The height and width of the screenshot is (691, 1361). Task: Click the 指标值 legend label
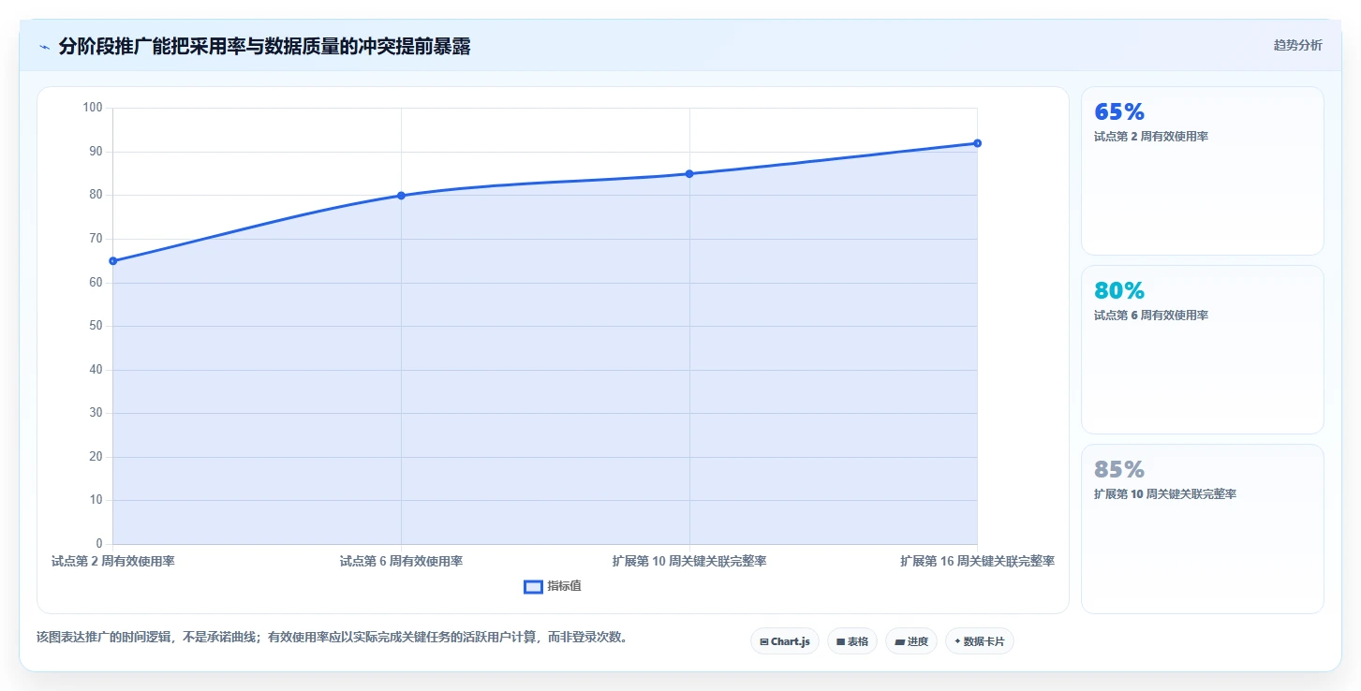(565, 586)
